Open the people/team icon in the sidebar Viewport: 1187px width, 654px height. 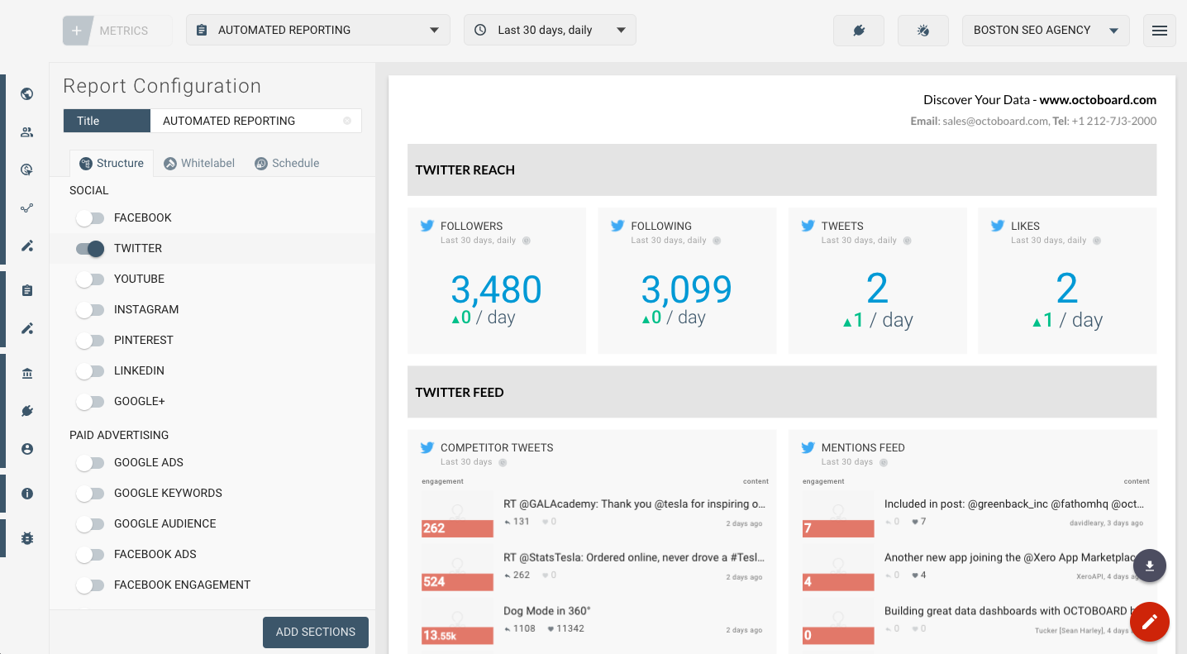tap(27, 131)
